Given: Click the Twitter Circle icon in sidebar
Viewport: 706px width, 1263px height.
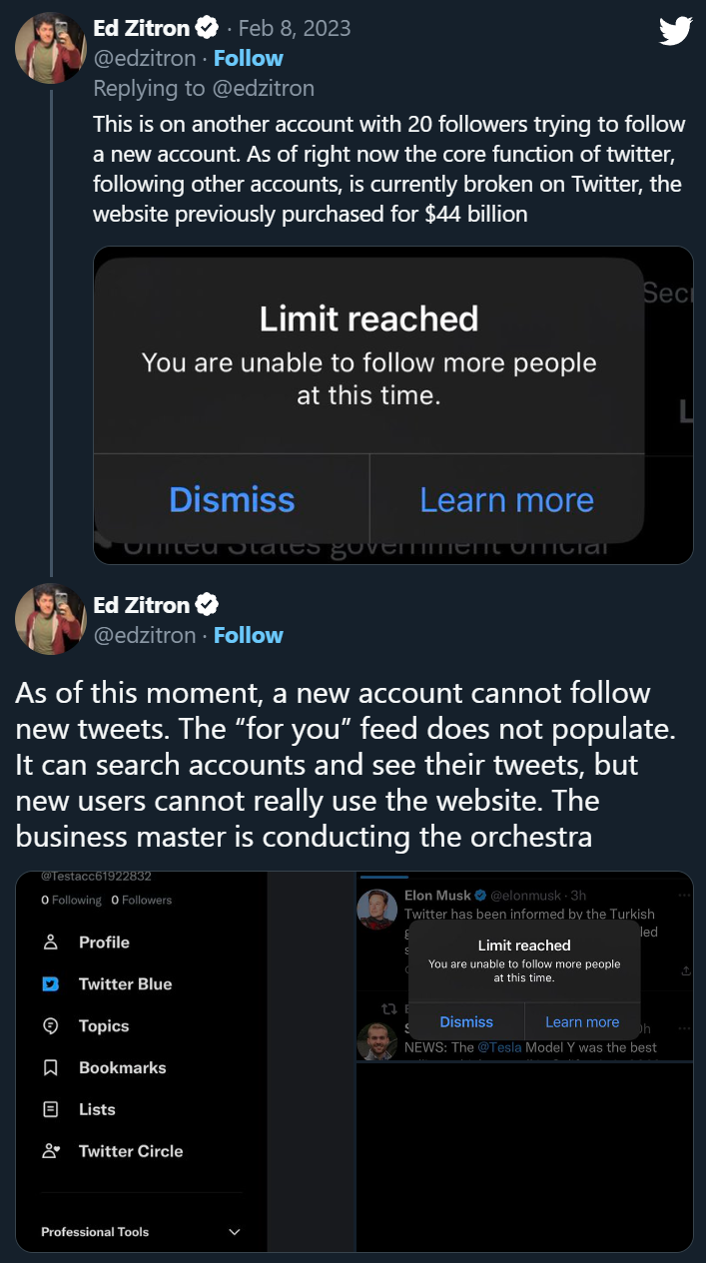Looking at the screenshot, I should [x=52, y=1151].
